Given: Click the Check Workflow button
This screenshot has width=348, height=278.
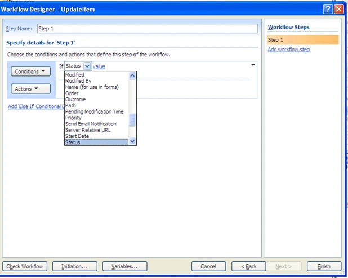Looking at the screenshot, I should (25, 266).
